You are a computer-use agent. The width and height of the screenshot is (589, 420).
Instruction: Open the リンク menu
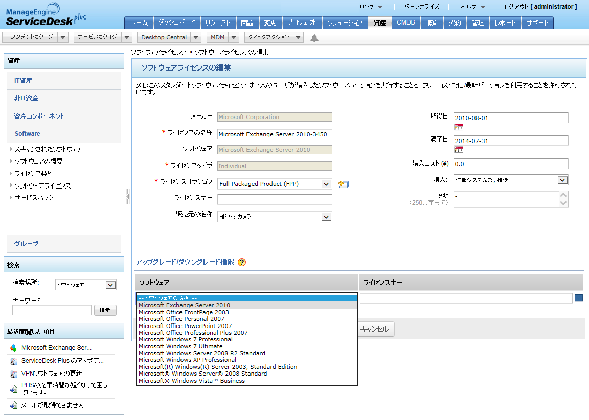point(371,7)
